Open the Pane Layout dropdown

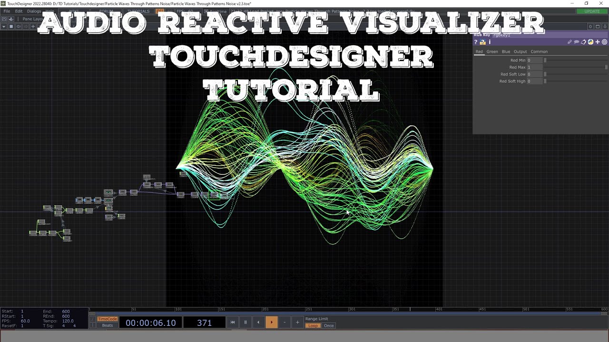click(x=33, y=19)
